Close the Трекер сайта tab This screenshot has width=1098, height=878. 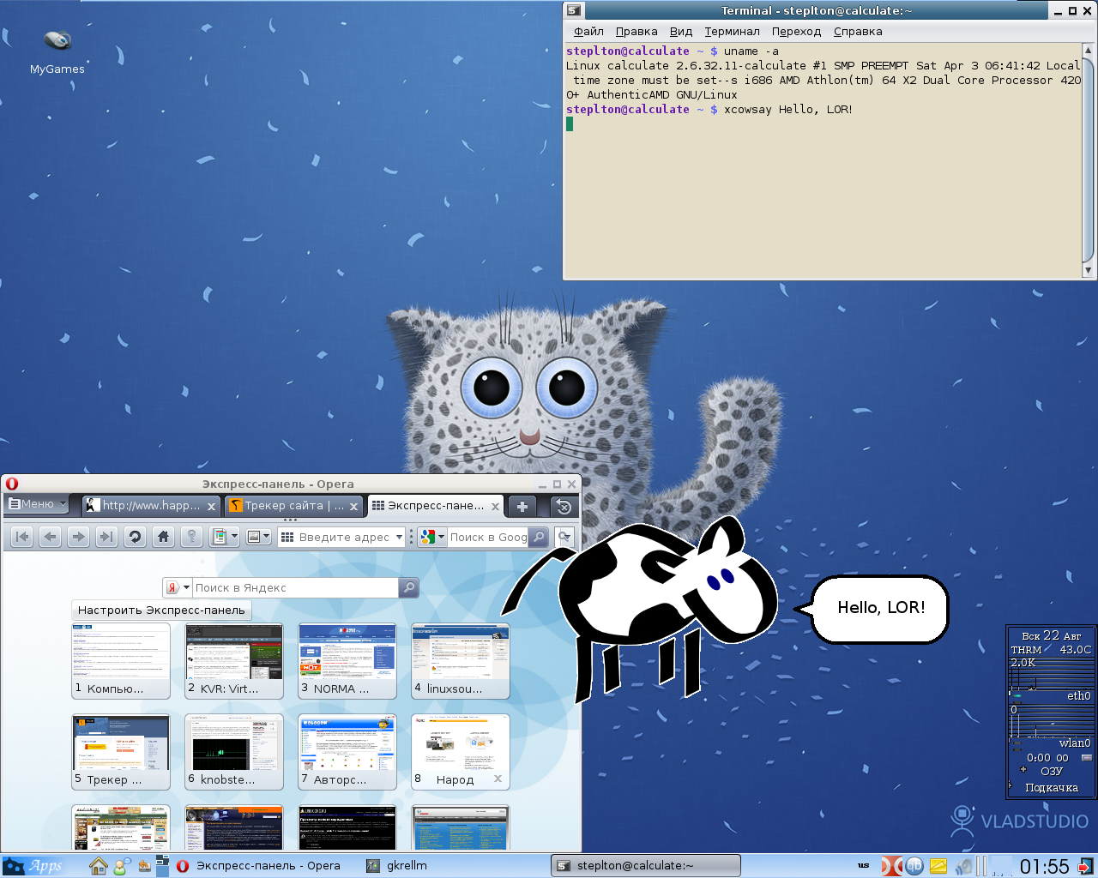(x=353, y=507)
